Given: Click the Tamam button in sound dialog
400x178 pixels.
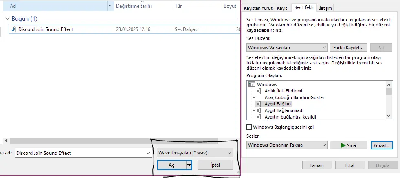Looking at the screenshot, I should click(317, 165).
